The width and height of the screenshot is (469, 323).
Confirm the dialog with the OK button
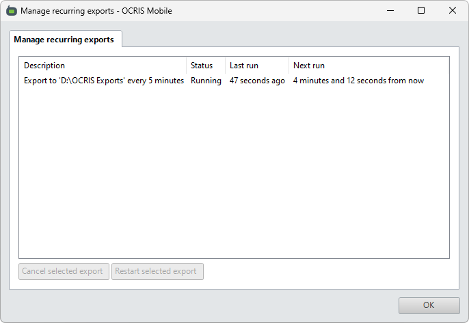[x=429, y=305]
